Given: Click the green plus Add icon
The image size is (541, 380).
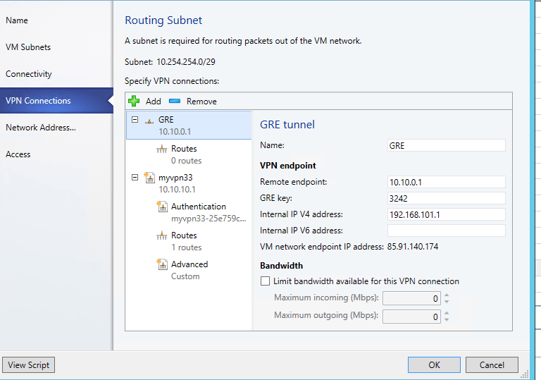Looking at the screenshot, I should click(134, 102).
